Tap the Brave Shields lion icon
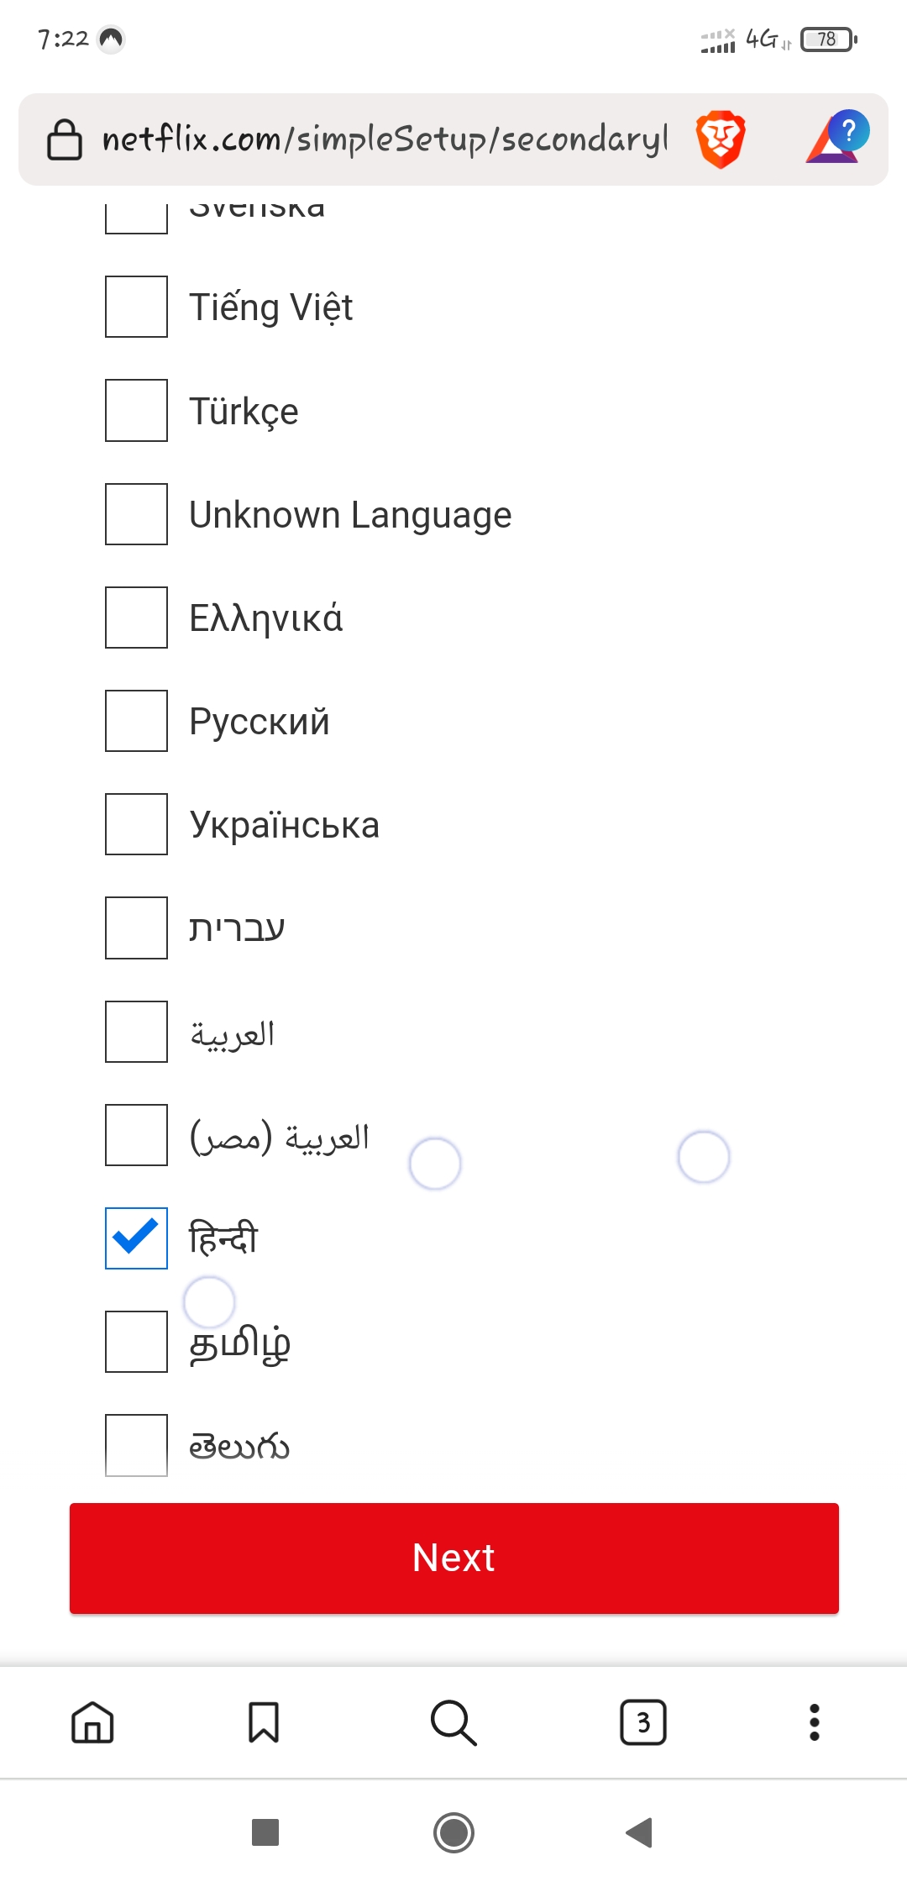The image size is (907, 1887). pyautogui.click(x=721, y=139)
